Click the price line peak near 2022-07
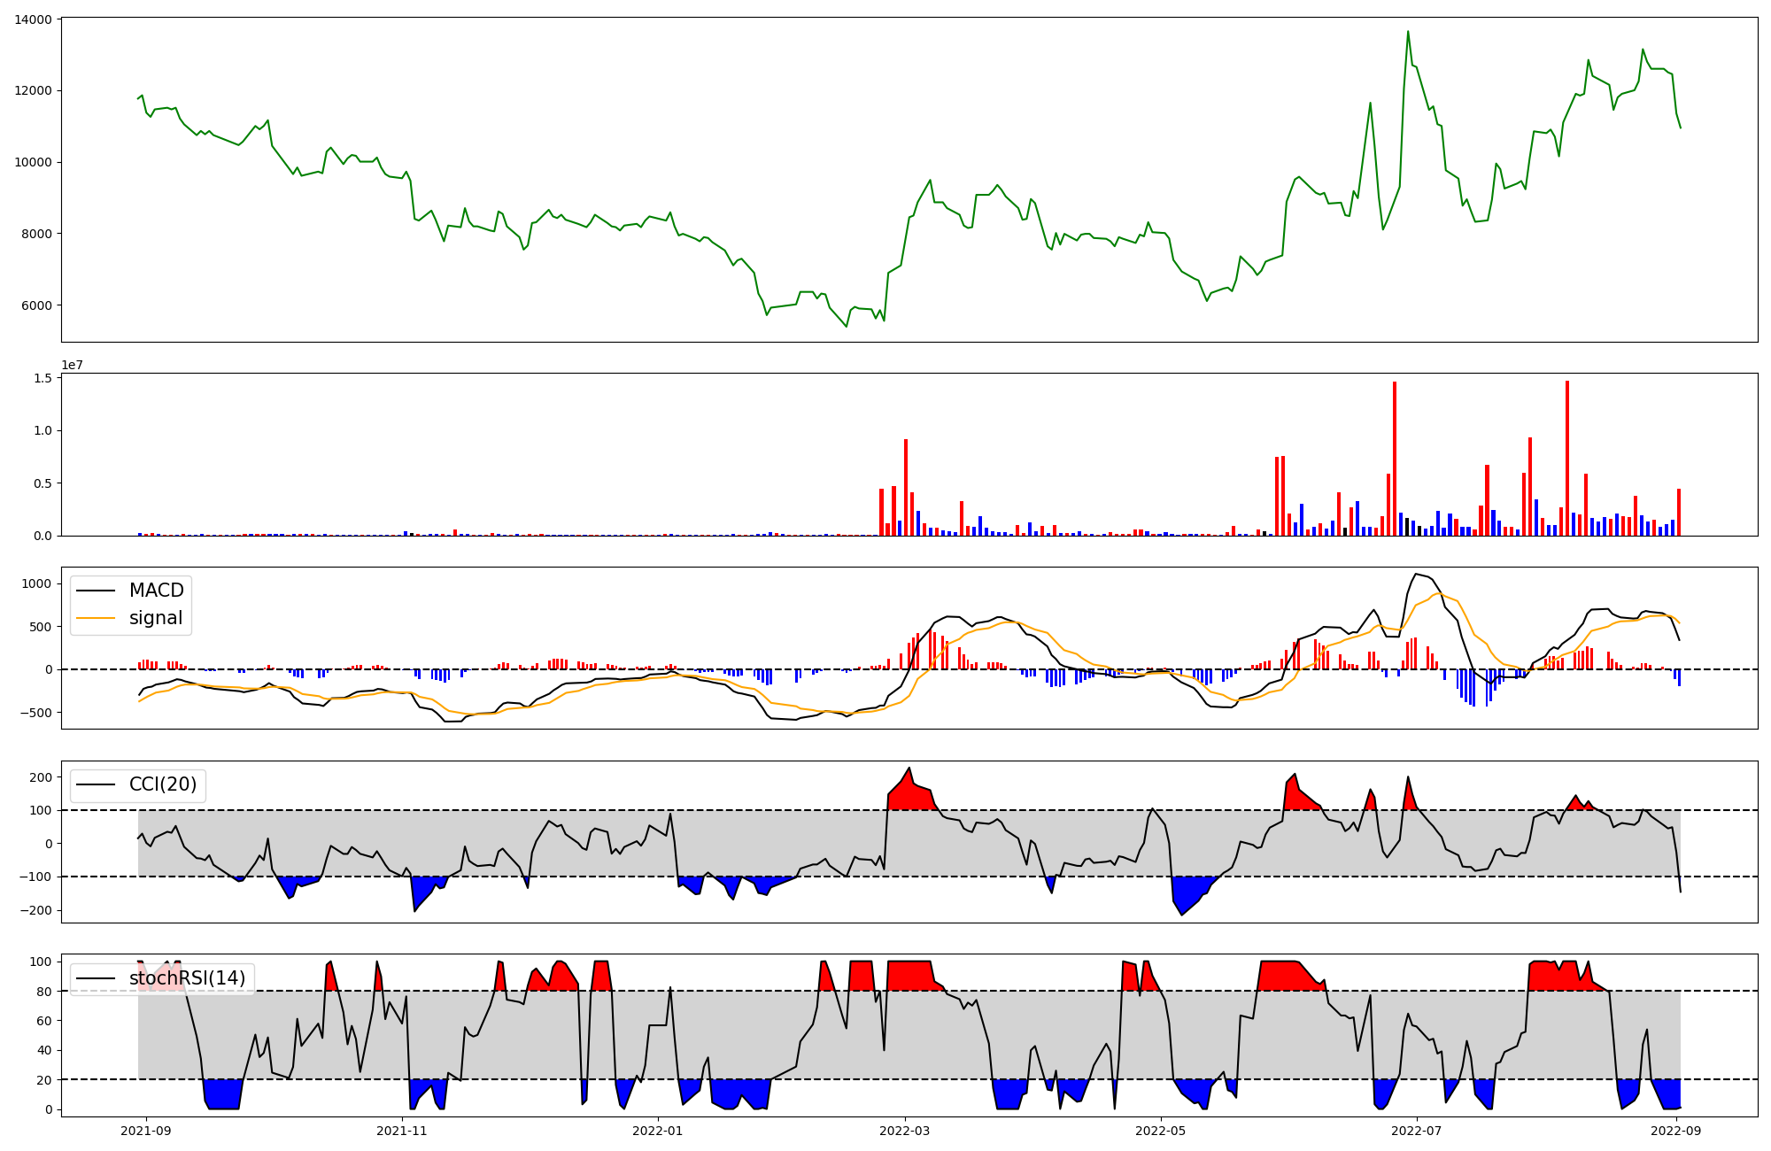The height and width of the screenshot is (1151, 1771). 1408,32
